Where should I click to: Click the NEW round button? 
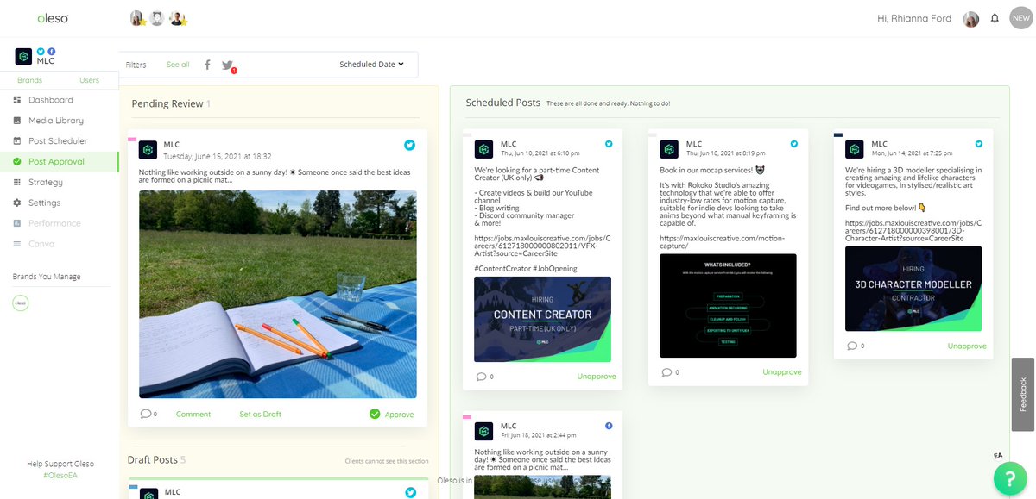click(x=1021, y=18)
